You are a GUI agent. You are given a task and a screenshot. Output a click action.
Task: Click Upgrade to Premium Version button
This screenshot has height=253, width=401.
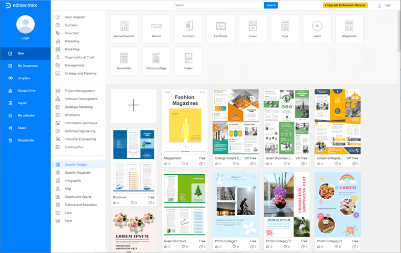[x=345, y=6]
